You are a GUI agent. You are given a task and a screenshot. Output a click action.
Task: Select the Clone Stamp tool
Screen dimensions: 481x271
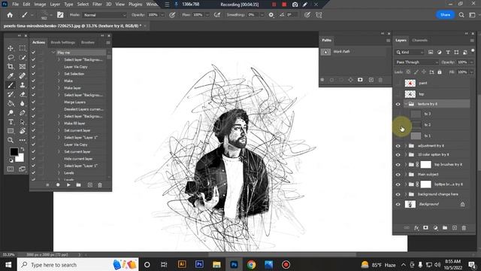23,85
